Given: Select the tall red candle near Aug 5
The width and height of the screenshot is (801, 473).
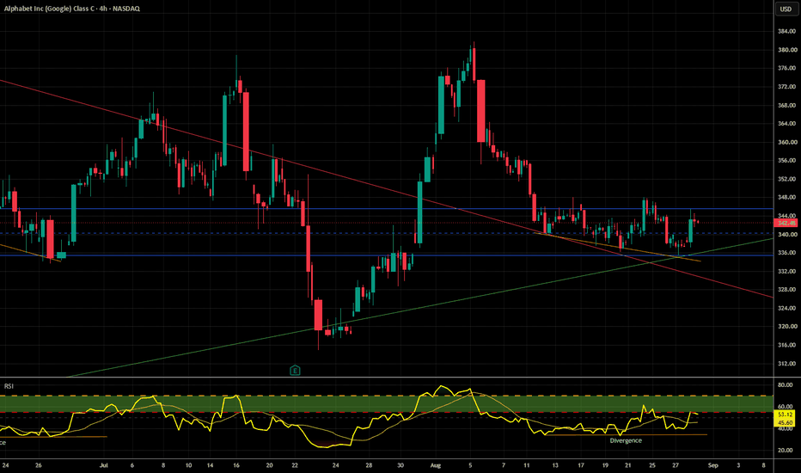Looking at the screenshot, I should point(480,110).
